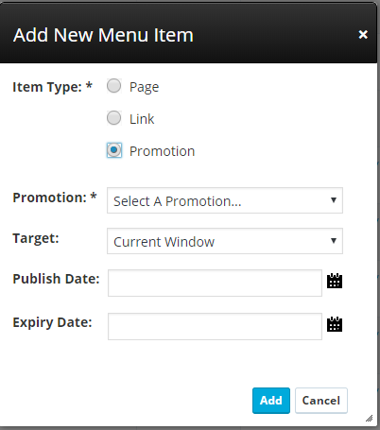This screenshot has height=430, width=380.
Task: Click the Link option label text
Action: pos(142,119)
